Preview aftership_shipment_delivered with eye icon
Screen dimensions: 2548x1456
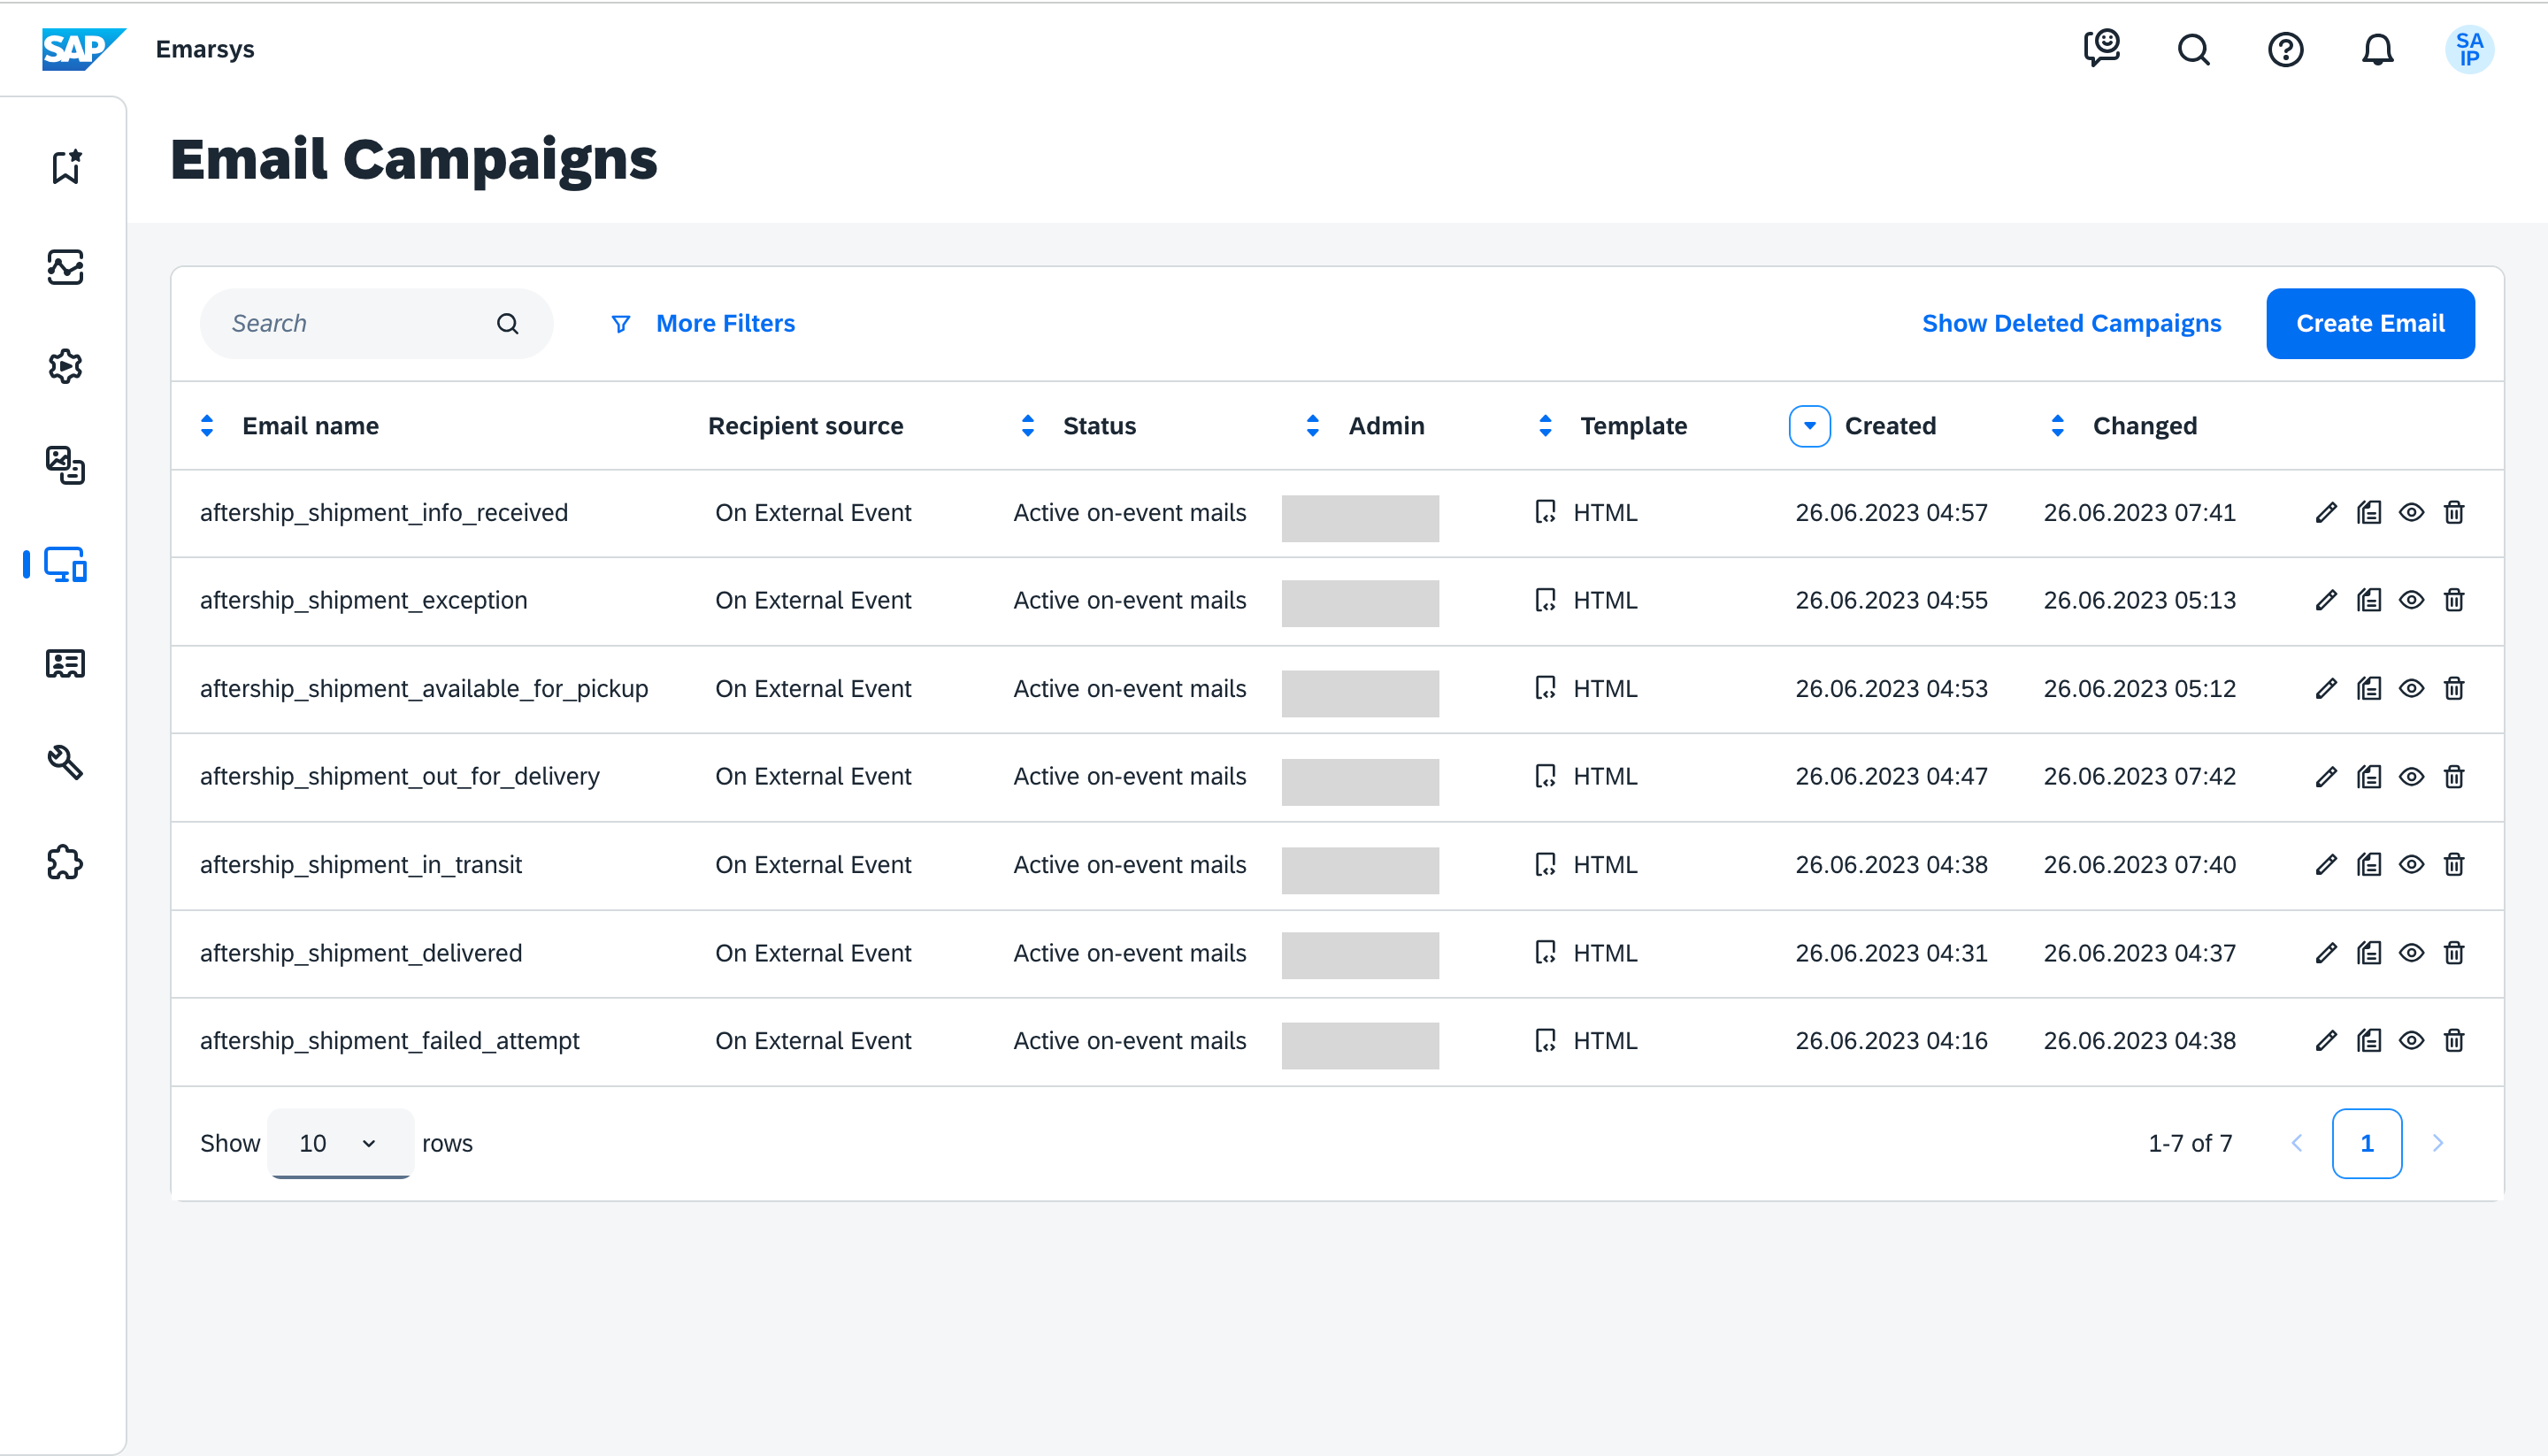(2411, 953)
